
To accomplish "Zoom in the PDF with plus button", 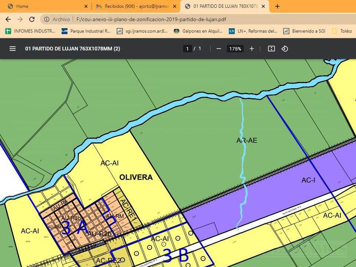I will 252,49.
